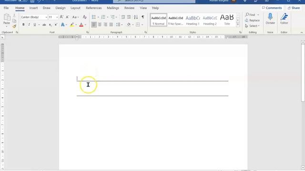This screenshot has width=305, height=171.
Task: Shrink font size with the smaller A icon
Action: coord(67,17)
